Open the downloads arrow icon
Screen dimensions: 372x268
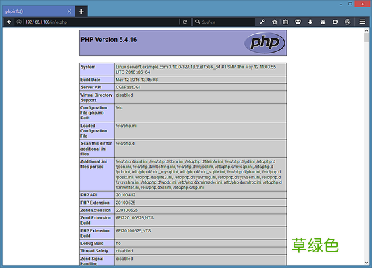[310, 22]
